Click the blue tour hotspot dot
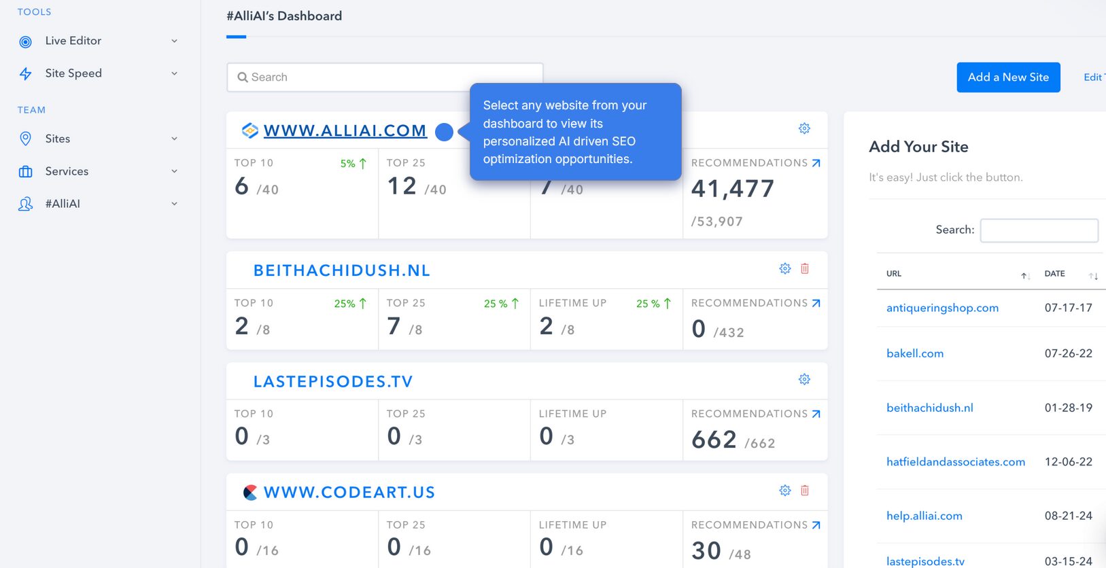 [444, 132]
